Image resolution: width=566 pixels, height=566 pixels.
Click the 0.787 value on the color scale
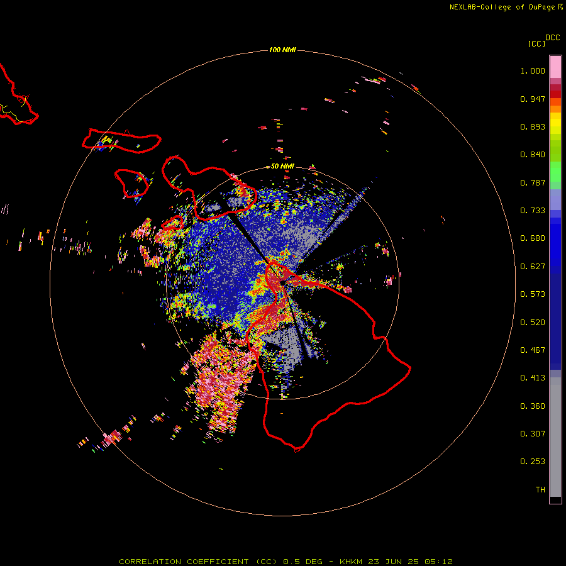click(533, 182)
